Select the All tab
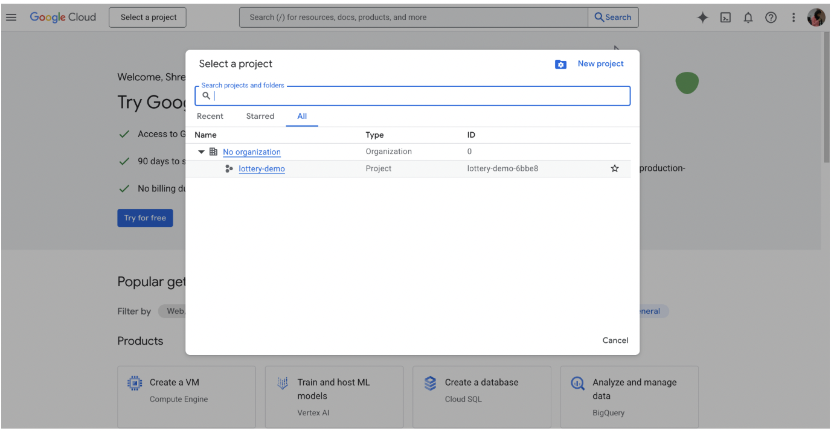Viewport: 831px width, 431px height. click(x=302, y=117)
